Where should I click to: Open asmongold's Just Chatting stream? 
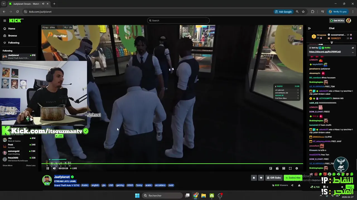point(19,152)
